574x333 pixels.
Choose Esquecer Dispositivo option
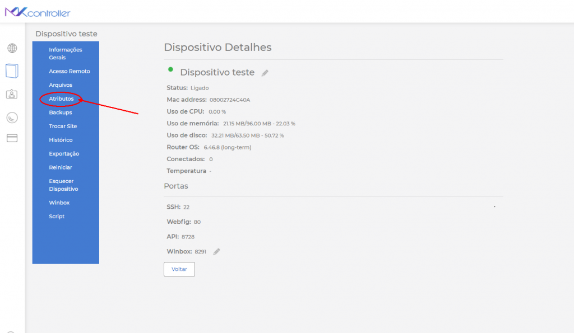tap(64, 185)
